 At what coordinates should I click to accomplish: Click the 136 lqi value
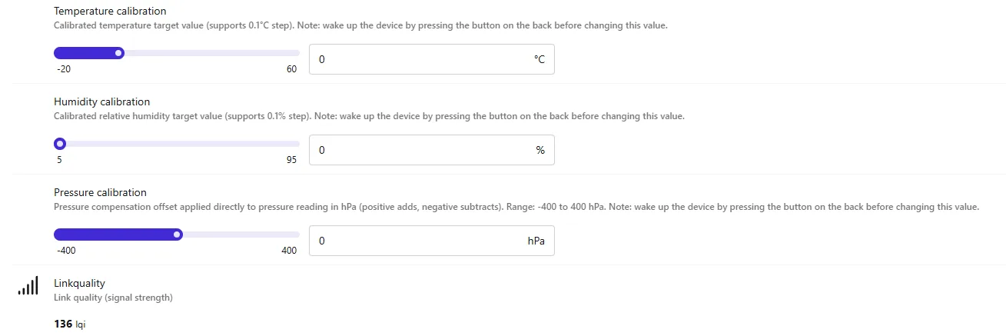70,324
